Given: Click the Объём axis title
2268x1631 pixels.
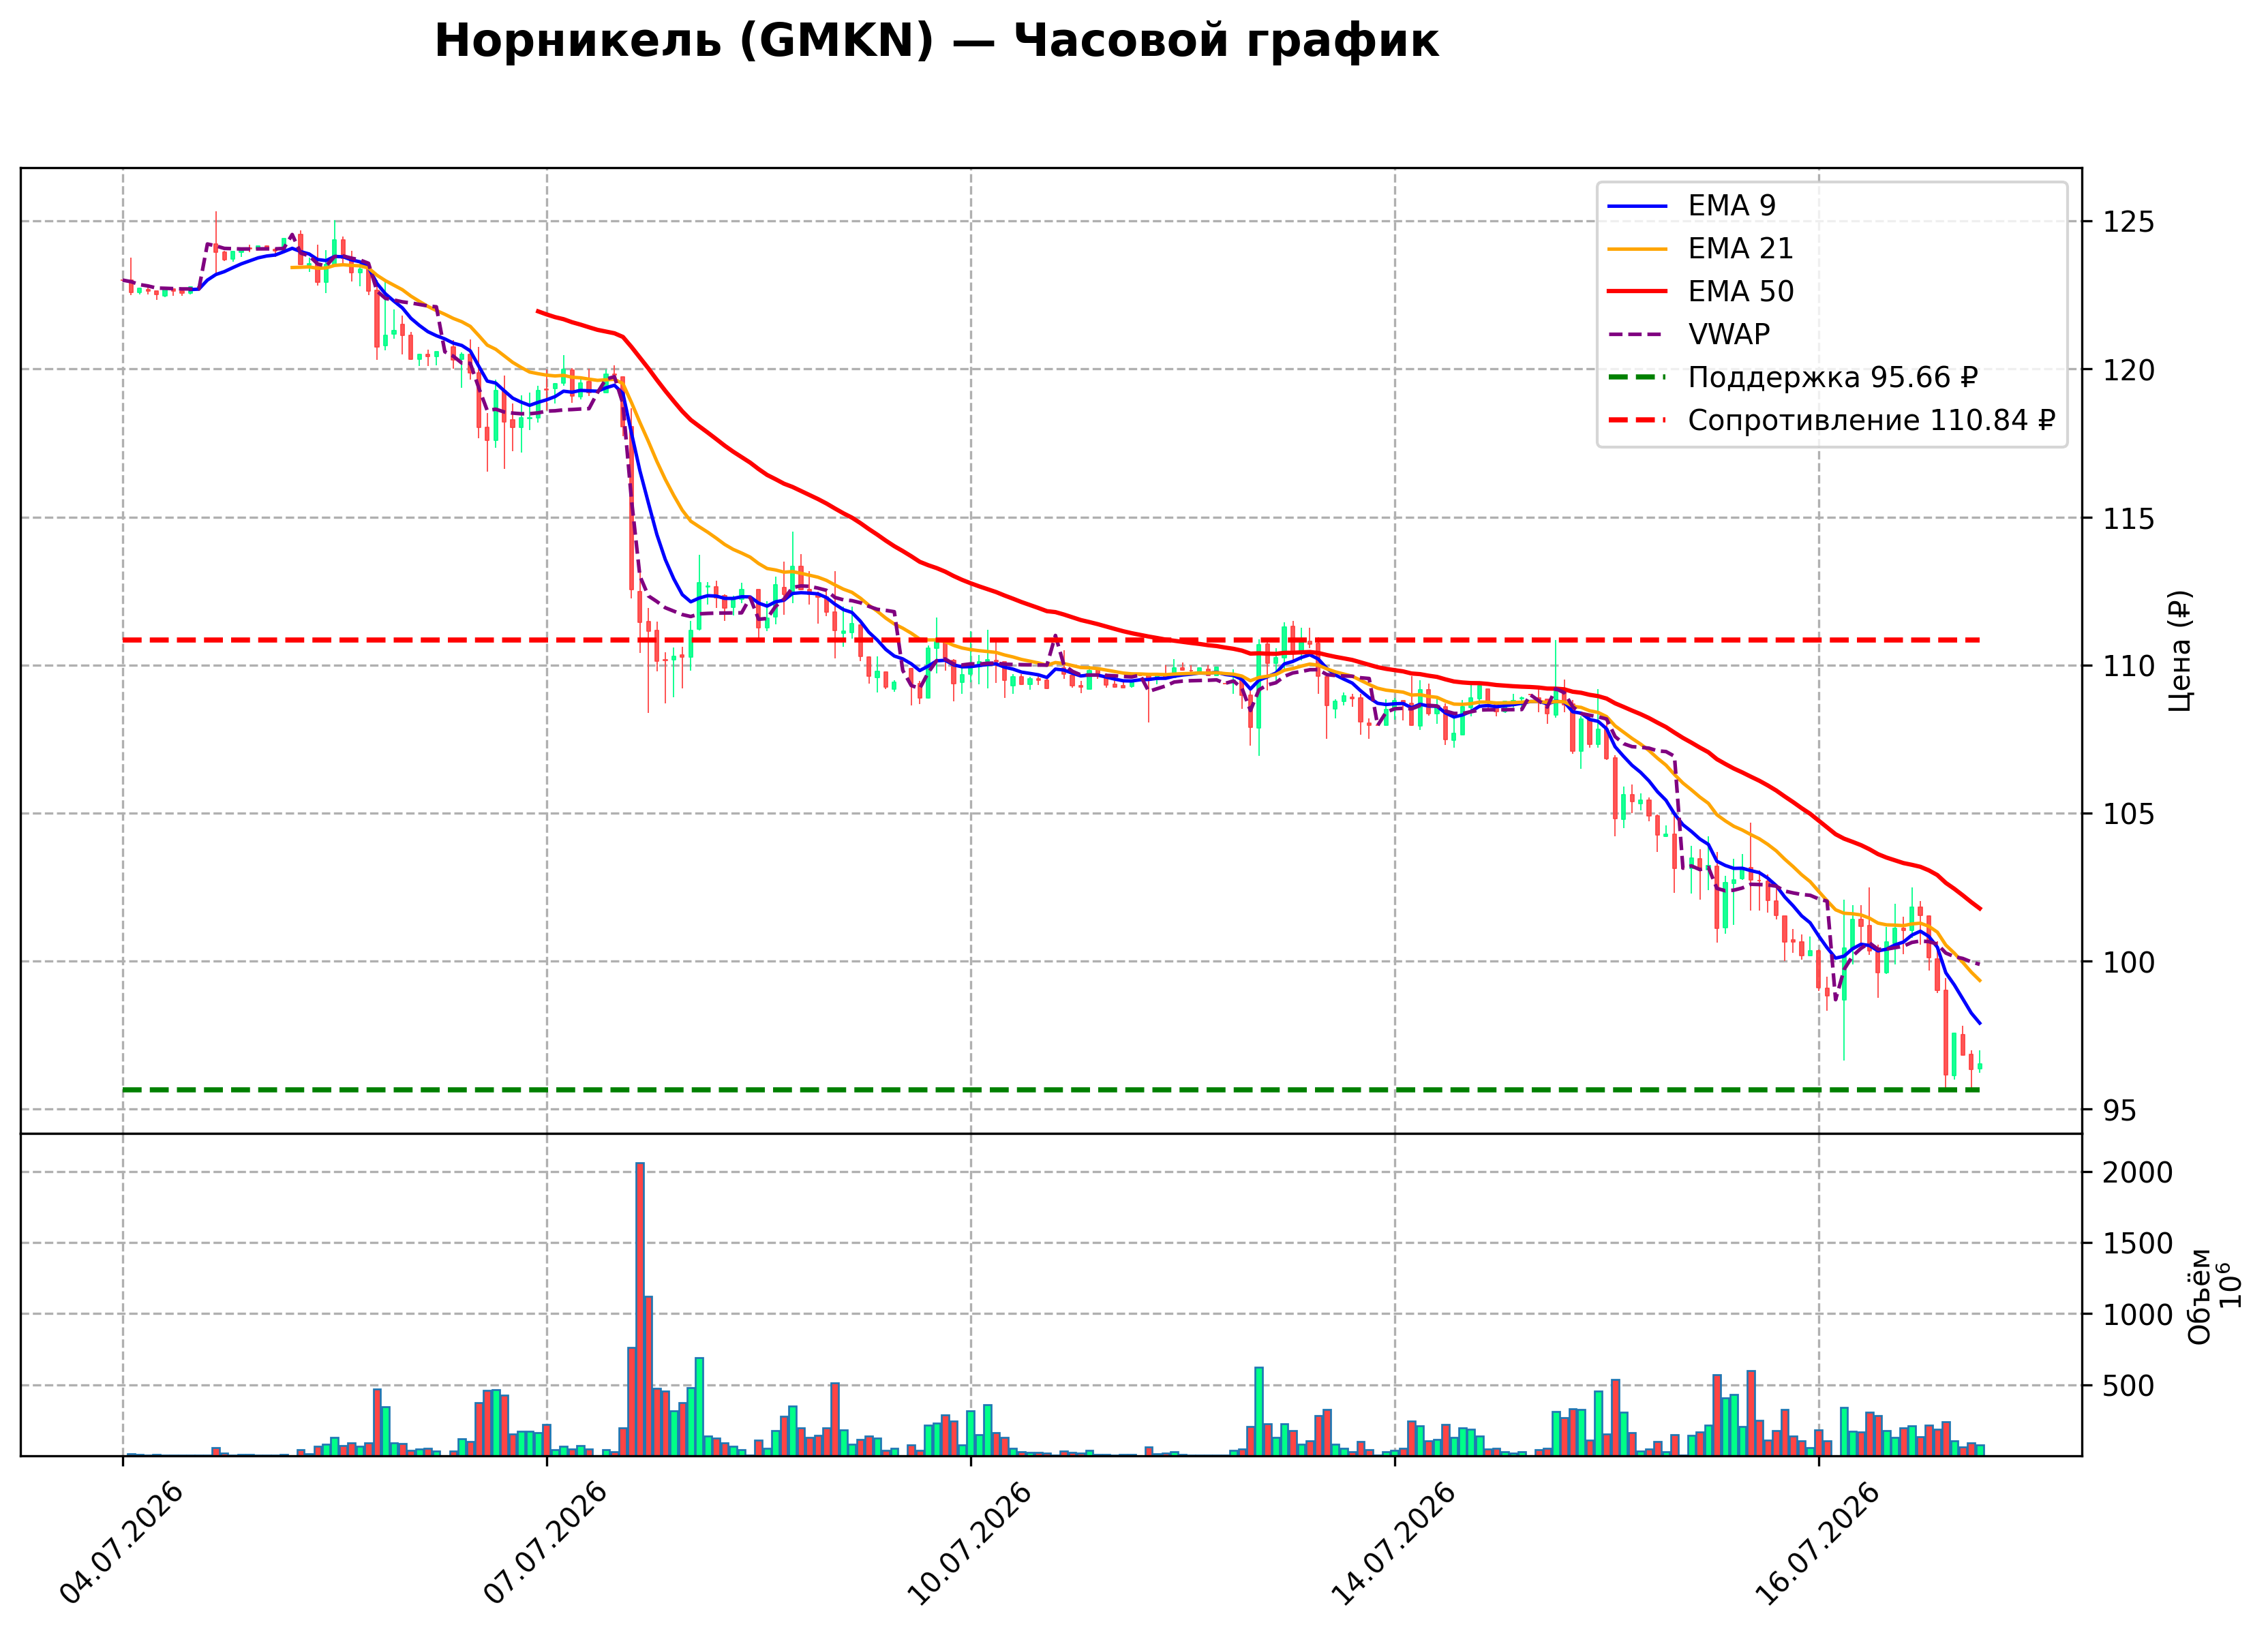Looking at the screenshot, I should pyautogui.click(x=2199, y=1296).
